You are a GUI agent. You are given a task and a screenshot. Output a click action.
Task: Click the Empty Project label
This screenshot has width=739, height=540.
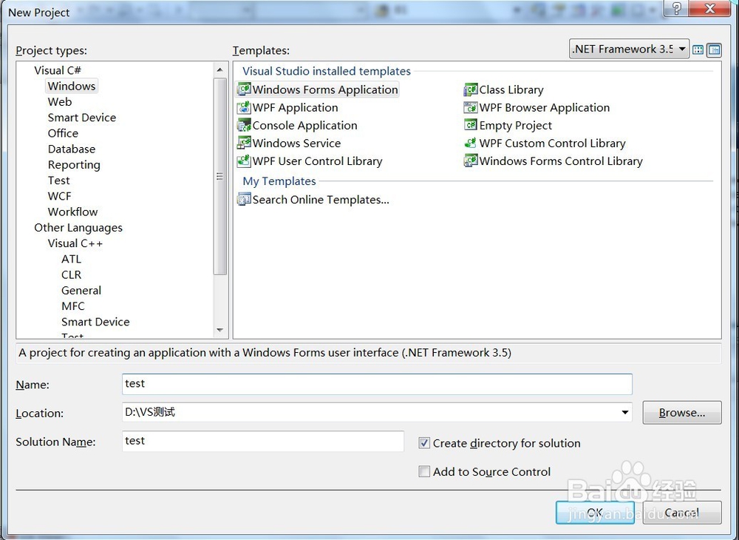516,126
